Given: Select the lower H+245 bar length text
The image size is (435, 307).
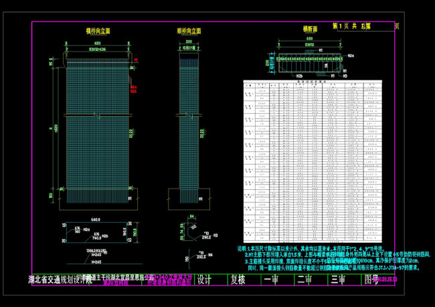Looking at the screenshot, I should (x=96, y=262).
